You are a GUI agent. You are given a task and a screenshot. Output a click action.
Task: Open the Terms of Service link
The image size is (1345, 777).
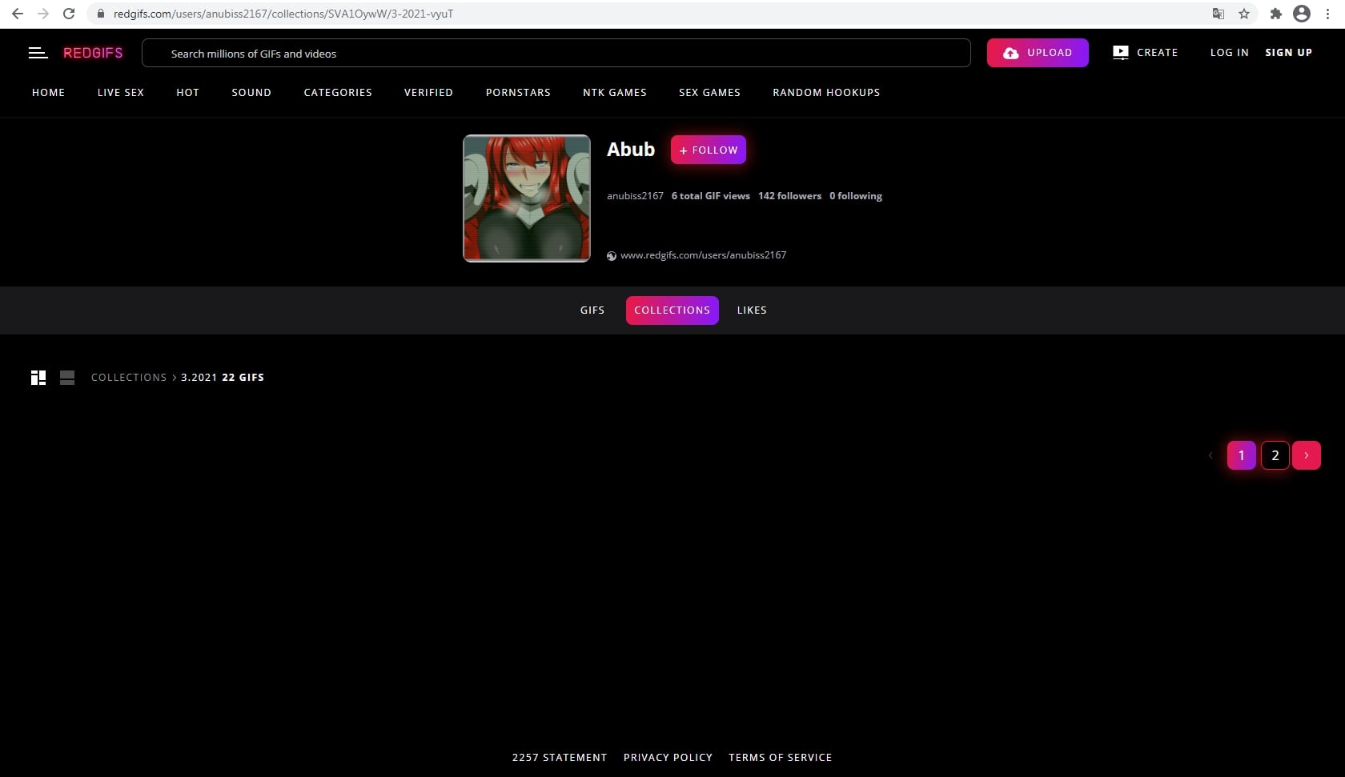(x=781, y=758)
